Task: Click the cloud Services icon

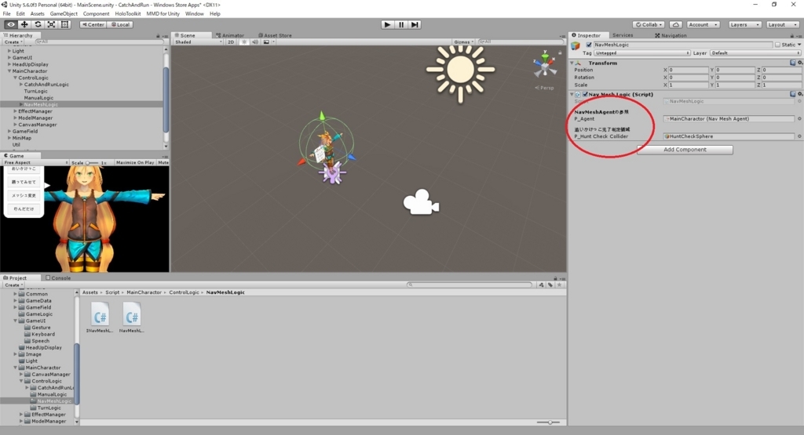Action: coord(676,24)
